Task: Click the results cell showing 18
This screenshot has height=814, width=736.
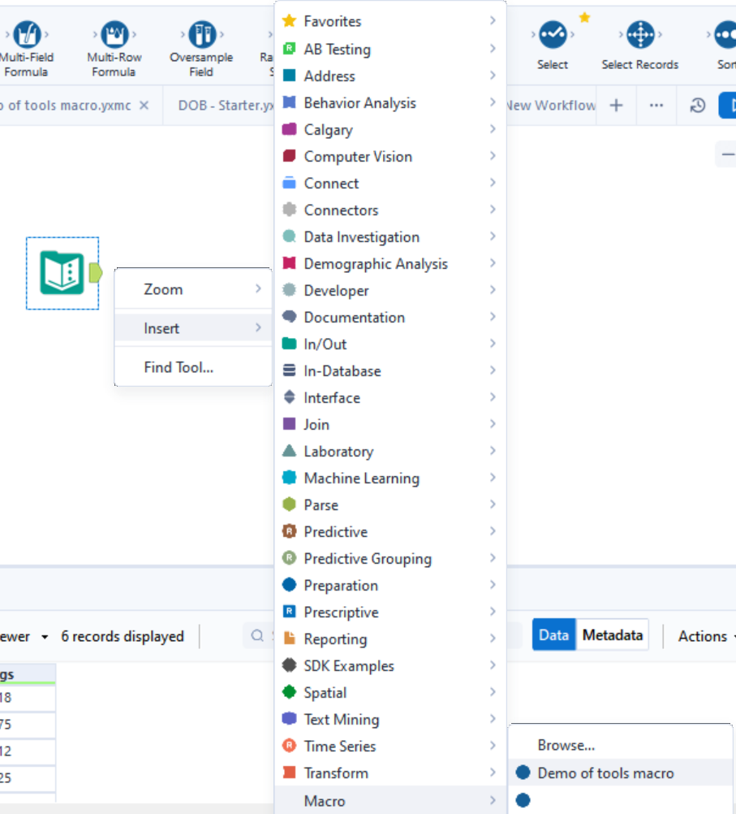Action: 28,698
